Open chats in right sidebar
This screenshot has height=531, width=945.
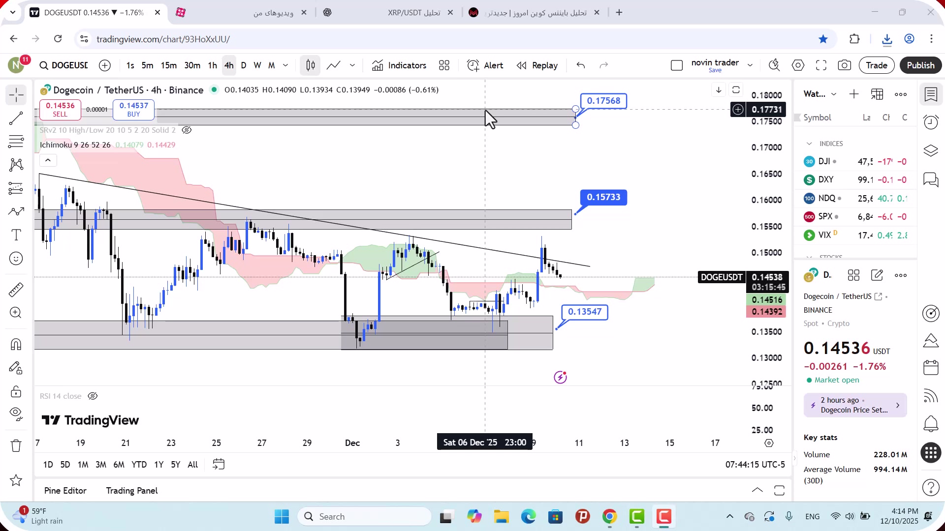931,179
